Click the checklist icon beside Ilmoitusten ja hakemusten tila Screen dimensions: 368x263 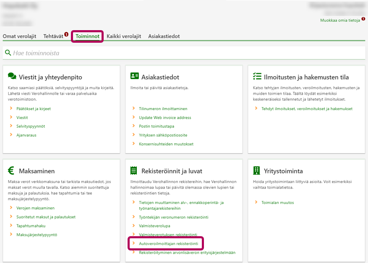point(257,76)
